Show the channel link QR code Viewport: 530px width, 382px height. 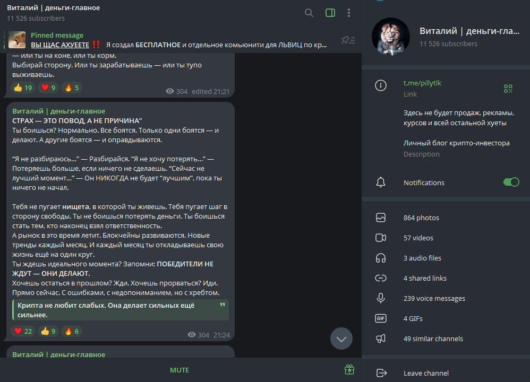coord(508,89)
